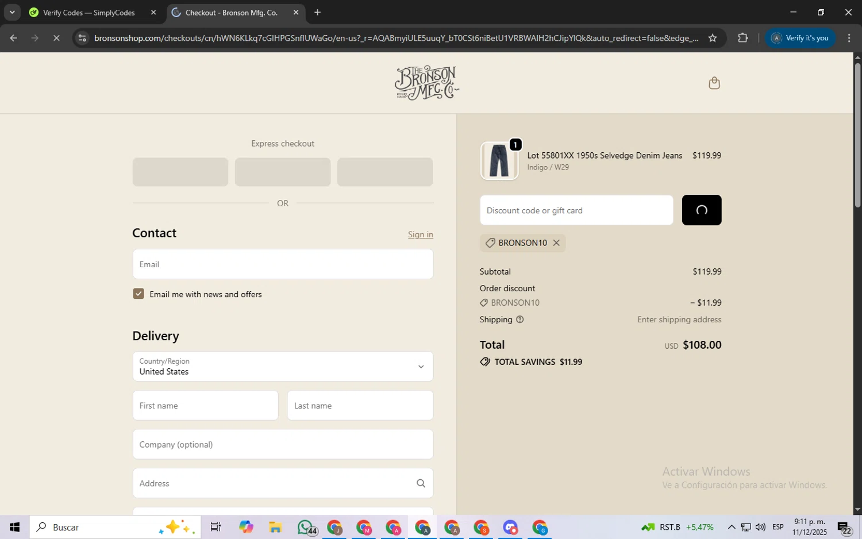
Task: Click the shipping help question mark icon
Action: 520,319
